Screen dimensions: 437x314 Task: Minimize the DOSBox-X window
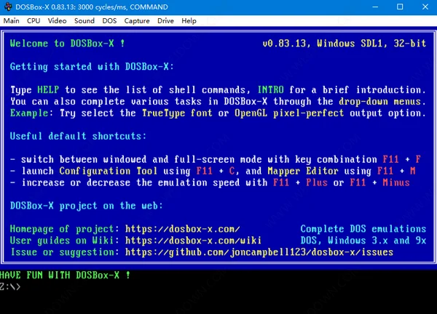click(x=375, y=7)
